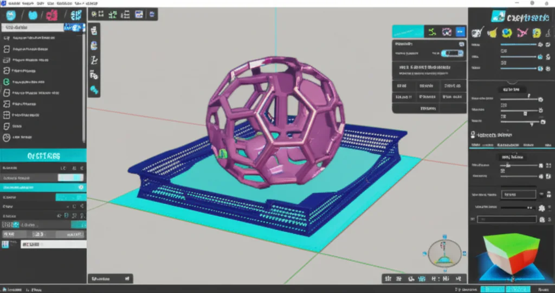Click the round orientation gizmo in the viewport
Screen dimensions: 555x293
click(445, 253)
